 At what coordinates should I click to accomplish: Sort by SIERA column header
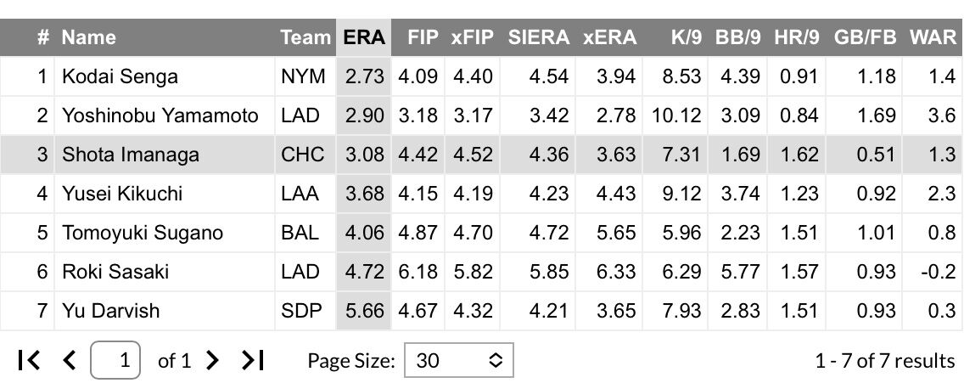click(539, 37)
